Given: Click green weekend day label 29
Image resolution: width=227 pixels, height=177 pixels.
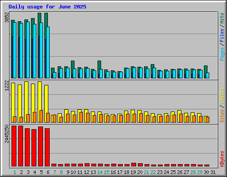Looking at the screenshot, I should click(200, 172).
